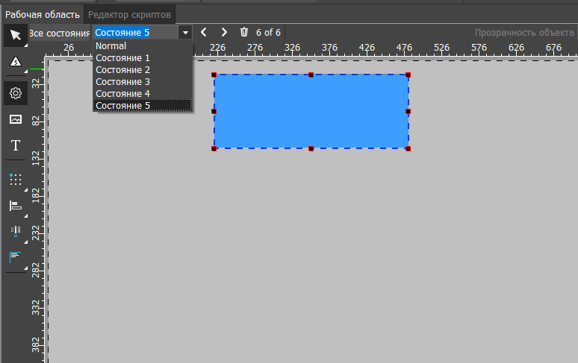Delete current state with trash icon
Screen dimensions: 578x363
click(x=244, y=33)
